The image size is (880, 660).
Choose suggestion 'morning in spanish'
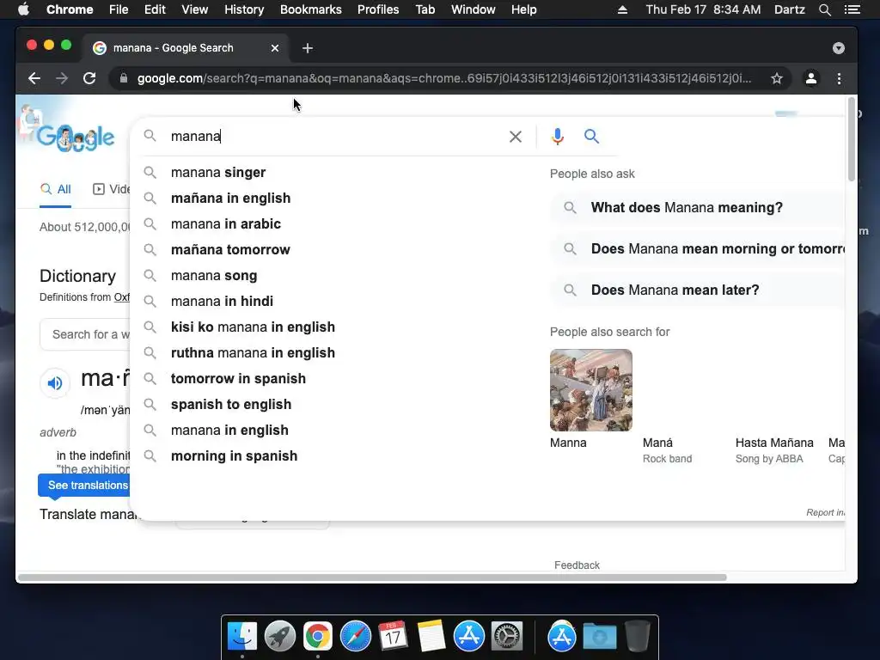tap(234, 456)
